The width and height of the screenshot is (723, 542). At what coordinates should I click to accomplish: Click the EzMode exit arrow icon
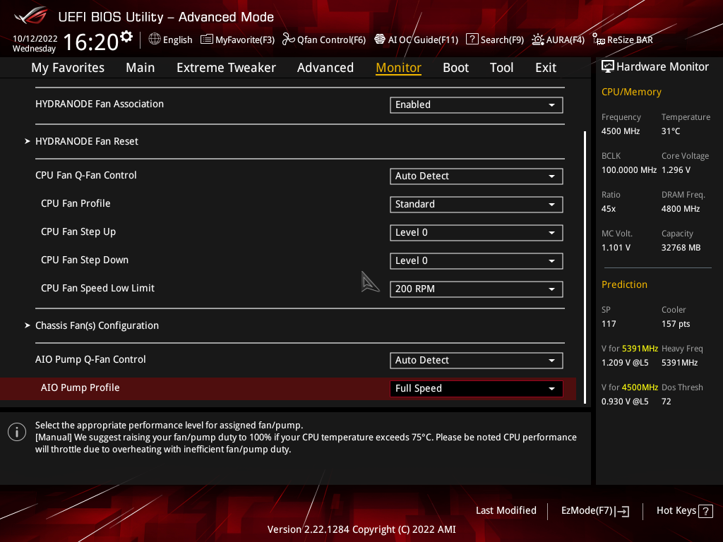[622, 511]
